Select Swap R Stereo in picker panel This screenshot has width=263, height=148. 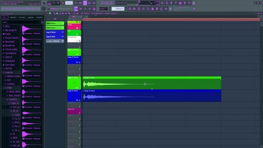(x=55, y=32)
